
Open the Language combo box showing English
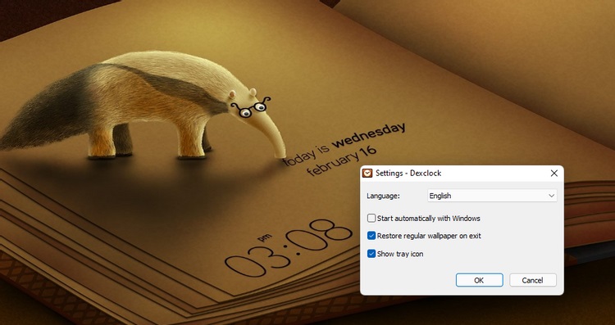(492, 196)
